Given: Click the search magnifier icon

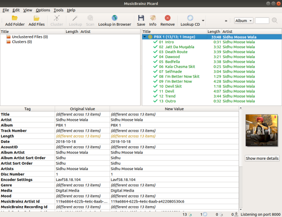Looking at the screenshot, I should 275,21.
